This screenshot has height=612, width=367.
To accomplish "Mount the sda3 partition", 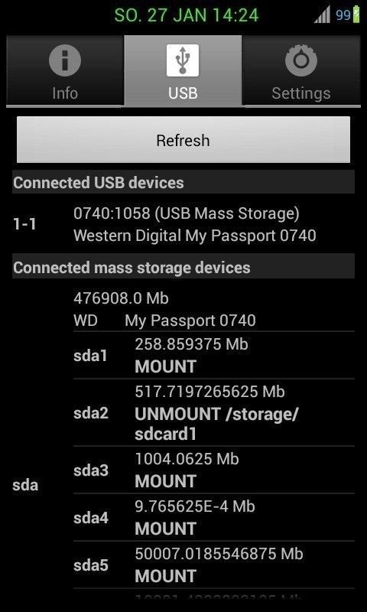I will (165, 481).
